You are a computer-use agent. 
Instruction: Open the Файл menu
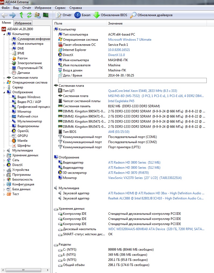[x=6, y=8]
